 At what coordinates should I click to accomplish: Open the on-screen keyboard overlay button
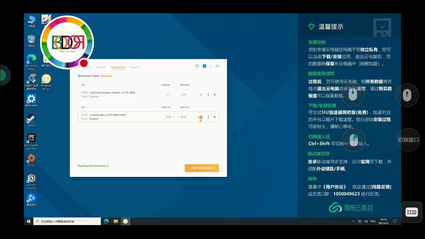[412, 212]
